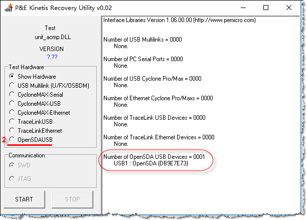Select JTAG communication radio button
307x220 pixels.
12,179
